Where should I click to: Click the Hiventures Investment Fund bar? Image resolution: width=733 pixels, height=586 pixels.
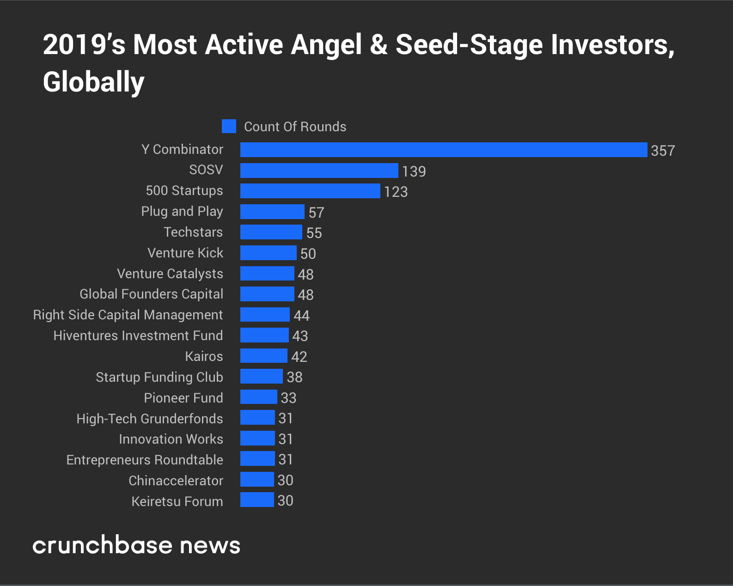(x=264, y=335)
